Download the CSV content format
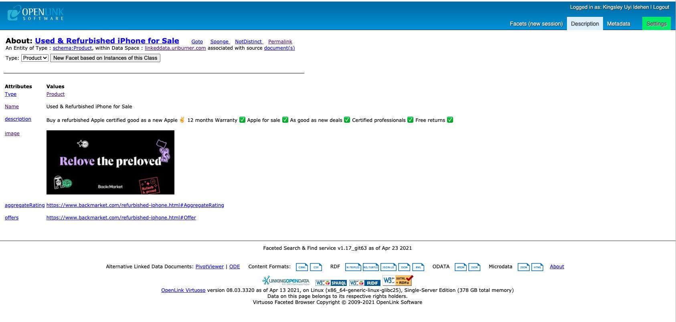The width and height of the screenshot is (676, 322). click(x=316, y=267)
